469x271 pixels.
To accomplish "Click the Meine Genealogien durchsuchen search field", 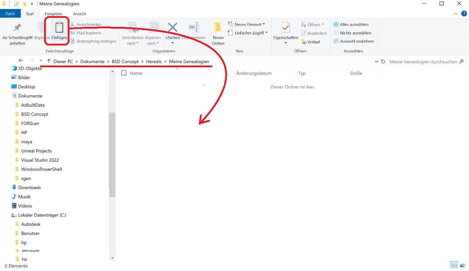I will 423,62.
